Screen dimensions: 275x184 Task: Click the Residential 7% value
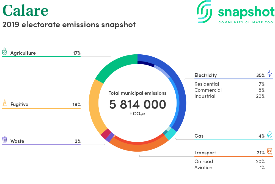262,84
